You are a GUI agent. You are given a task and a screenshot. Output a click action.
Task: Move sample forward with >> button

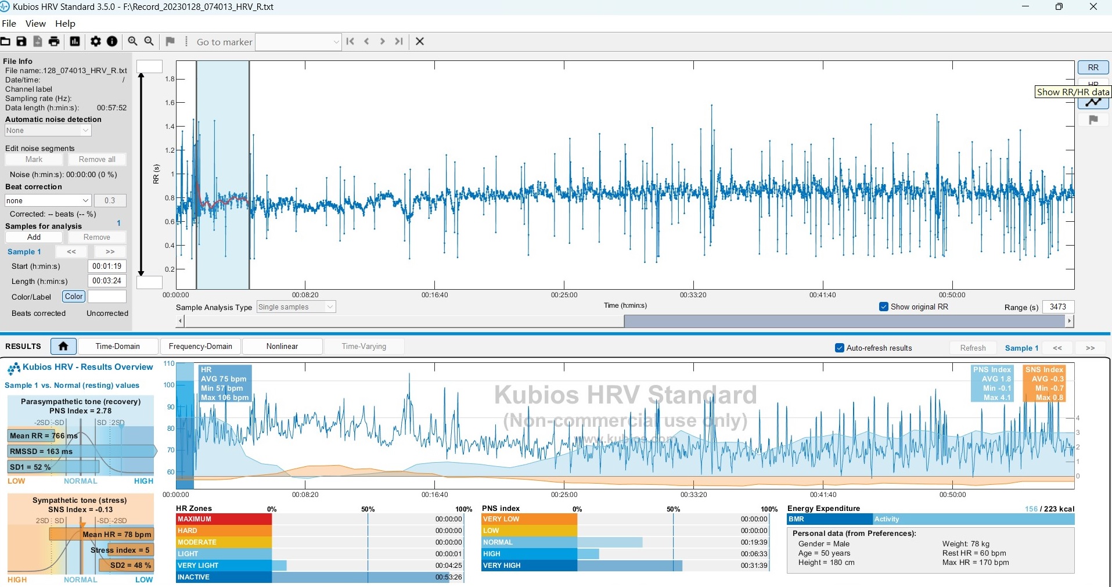point(110,251)
